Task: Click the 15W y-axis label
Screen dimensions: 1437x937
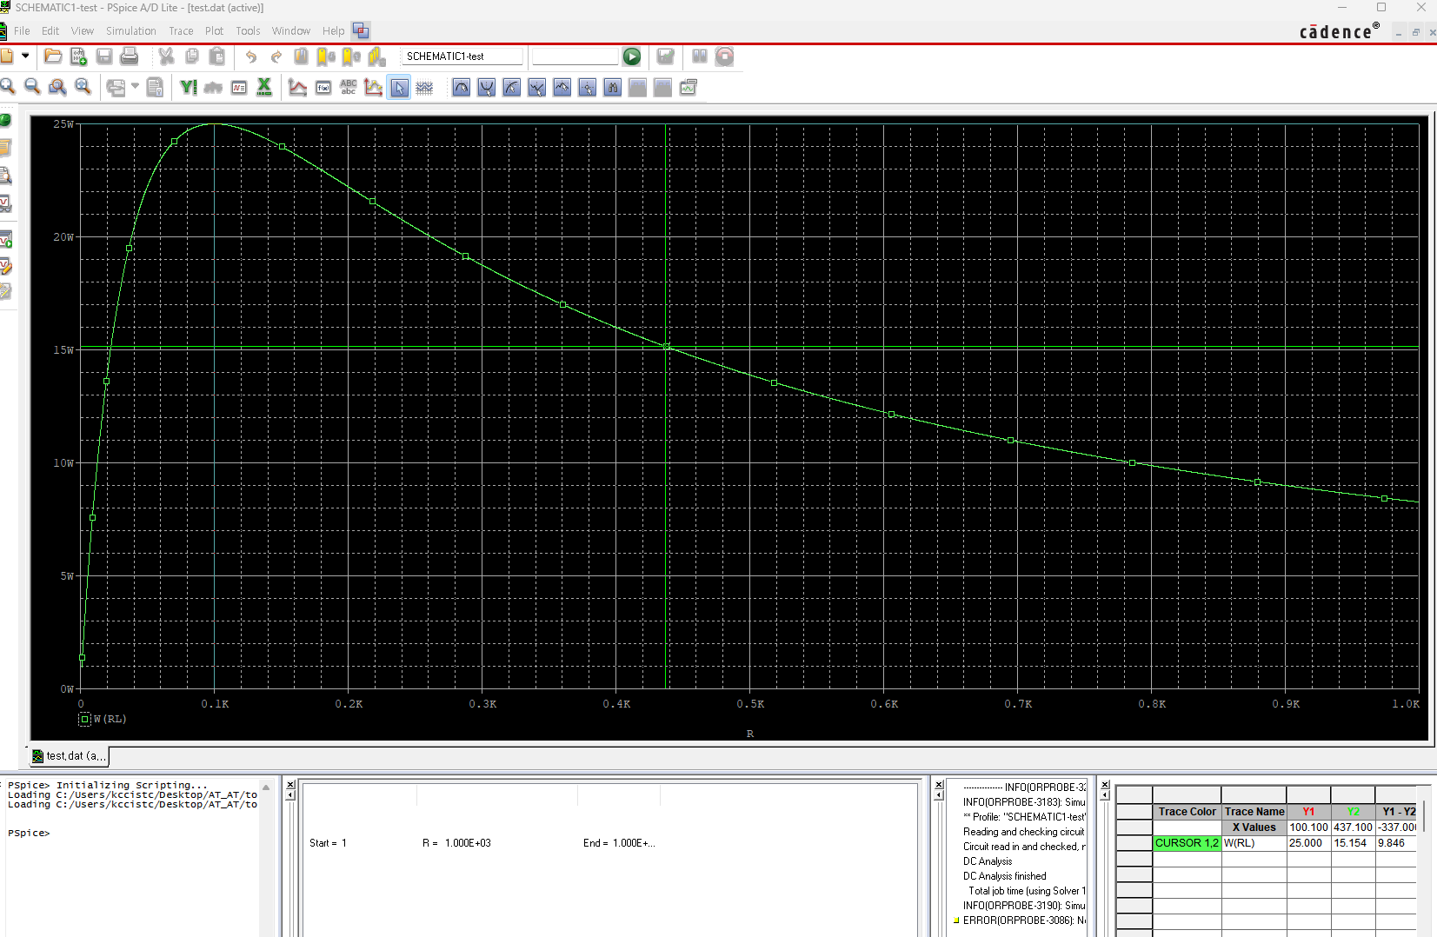Action: pos(63,349)
